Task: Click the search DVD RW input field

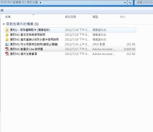Action: click(144, 2)
